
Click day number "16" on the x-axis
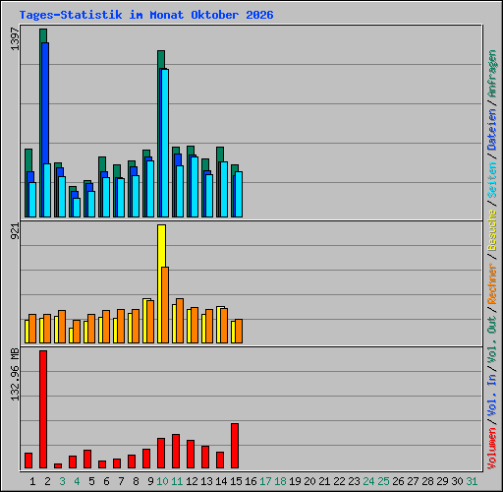point(251,481)
